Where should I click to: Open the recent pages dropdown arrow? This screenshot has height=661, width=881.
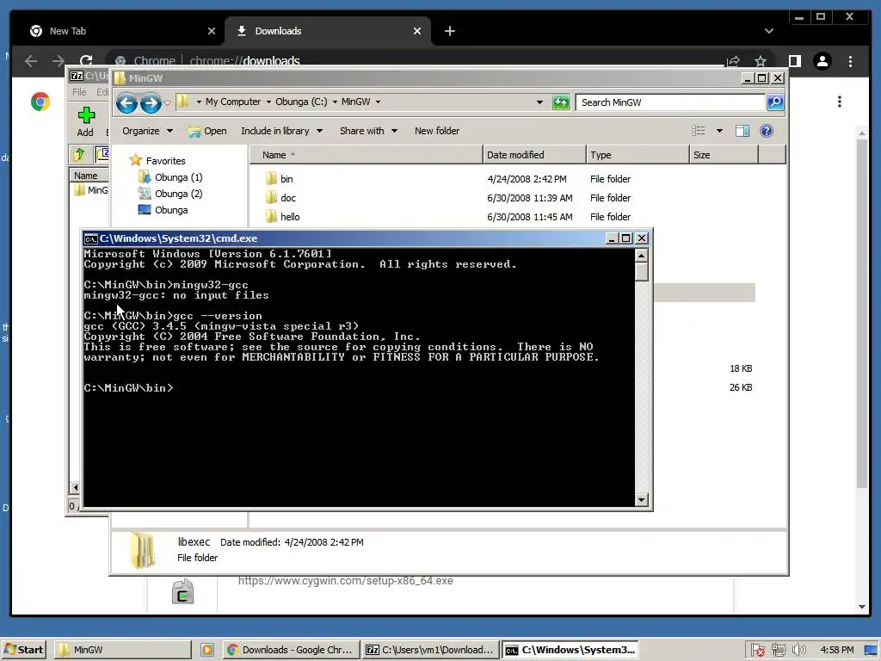click(x=168, y=103)
